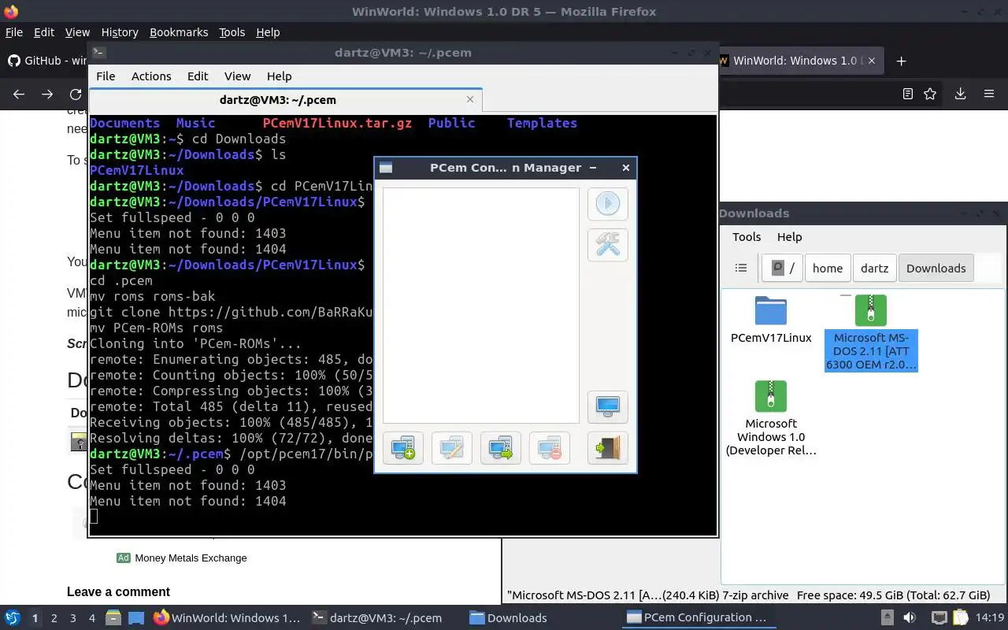Click the delete machine red minus icon

point(550,448)
